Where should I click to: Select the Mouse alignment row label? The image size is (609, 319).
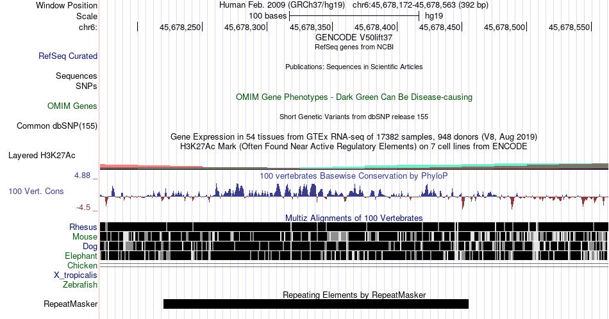(85, 237)
